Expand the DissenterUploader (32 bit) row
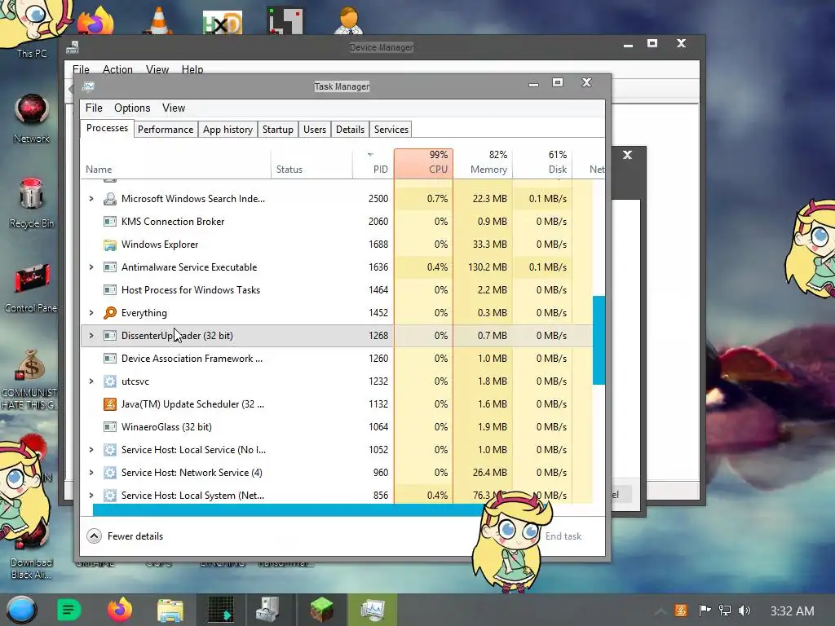The height and width of the screenshot is (626, 835). click(x=91, y=336)
